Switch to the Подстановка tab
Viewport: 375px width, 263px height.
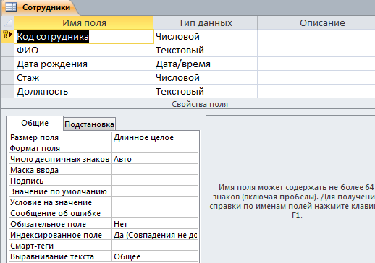click(x=89, y=124)
